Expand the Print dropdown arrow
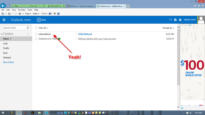 23,14
